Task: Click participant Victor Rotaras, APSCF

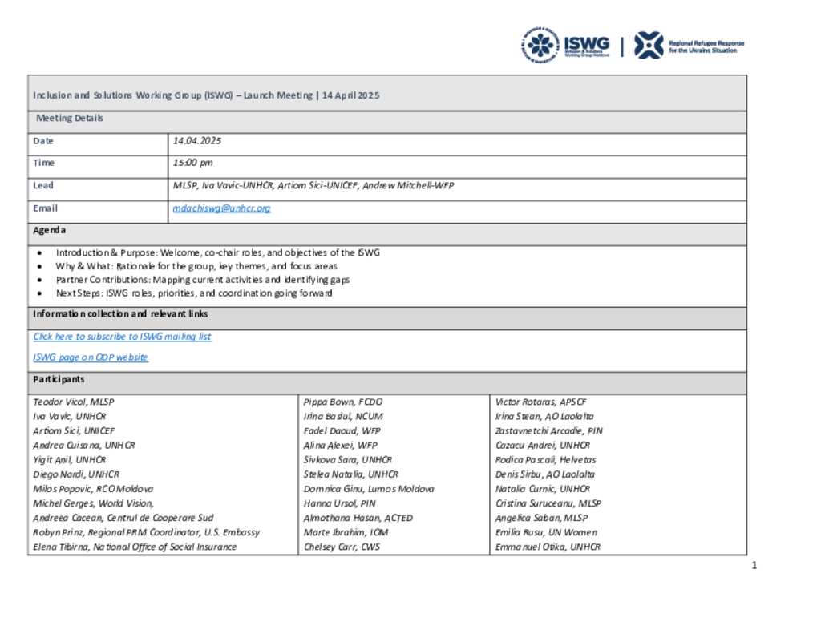Action: pyautogui.click(x=544, y=402)
